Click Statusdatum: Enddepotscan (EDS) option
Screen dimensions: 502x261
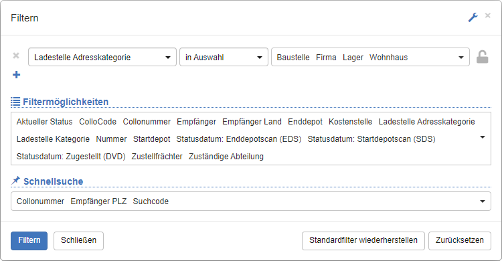point(238,139)
